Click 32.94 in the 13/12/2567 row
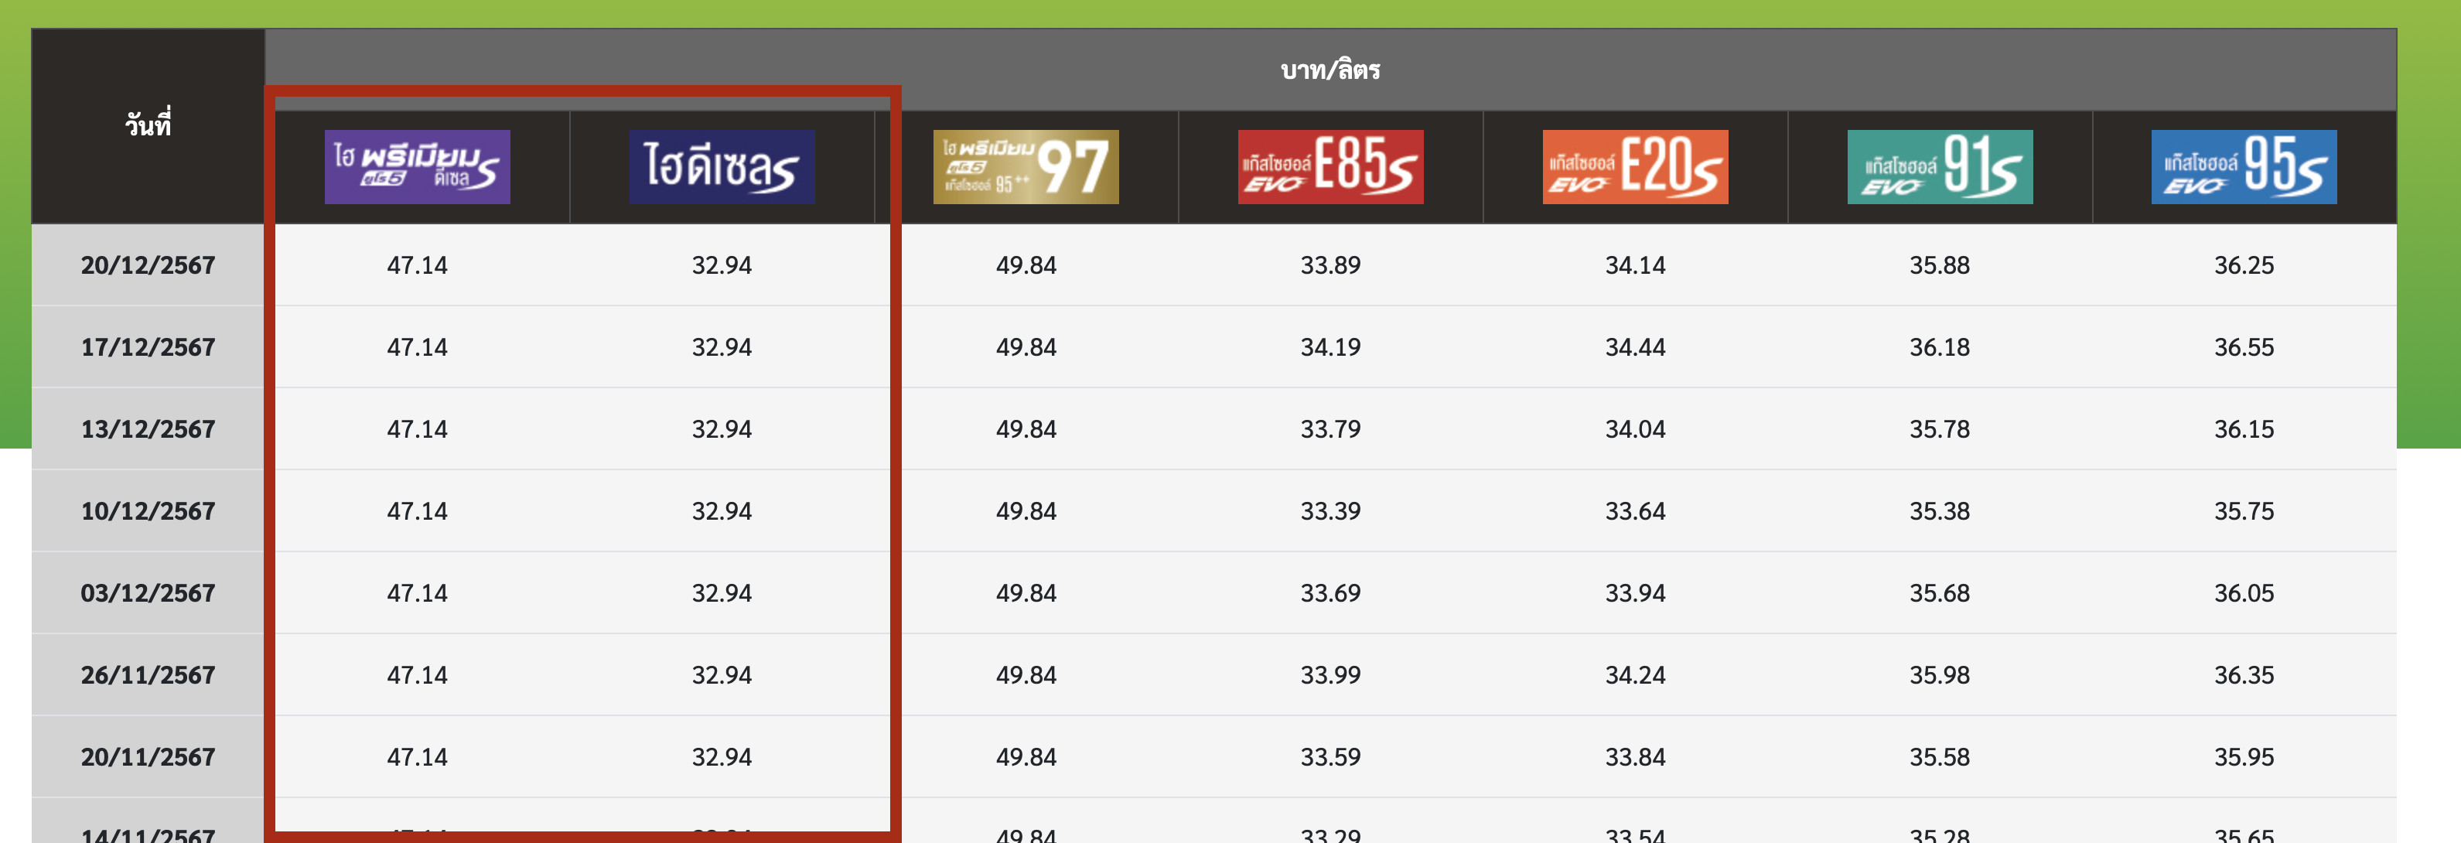2461x843 pixels. point(722,429)
